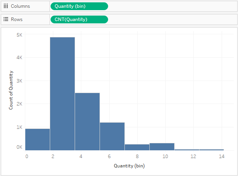
Task: Click the 14 tick label on x-axis
Action: click(222, 156)
